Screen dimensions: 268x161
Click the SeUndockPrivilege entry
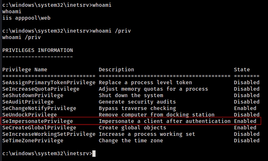point(30,115)
